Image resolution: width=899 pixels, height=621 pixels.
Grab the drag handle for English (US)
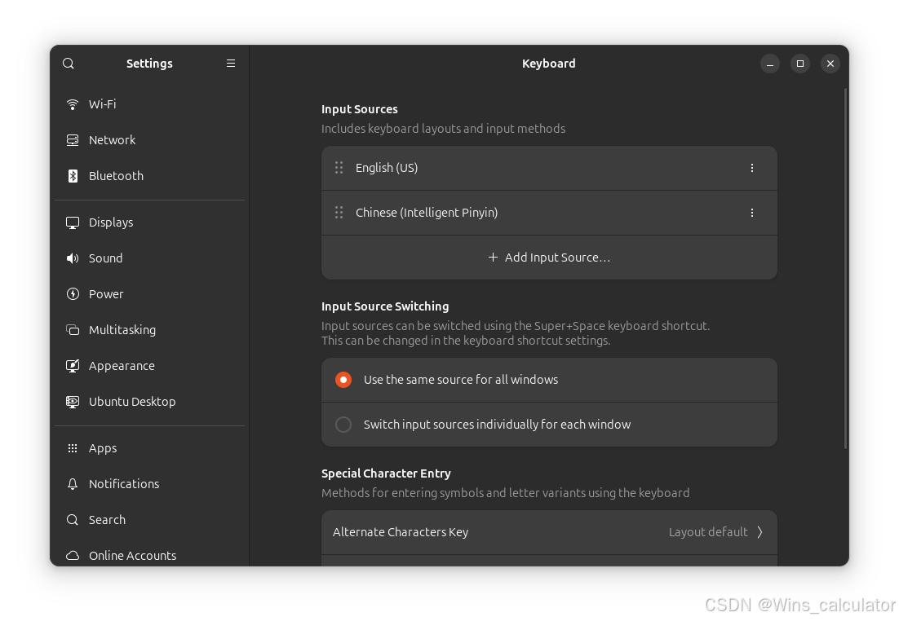339,168
